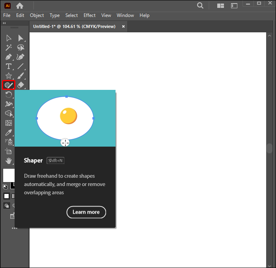Viewport: 276px width, 268px height.
Task: Select the Eraser tool
Action: tap(21, 85)
